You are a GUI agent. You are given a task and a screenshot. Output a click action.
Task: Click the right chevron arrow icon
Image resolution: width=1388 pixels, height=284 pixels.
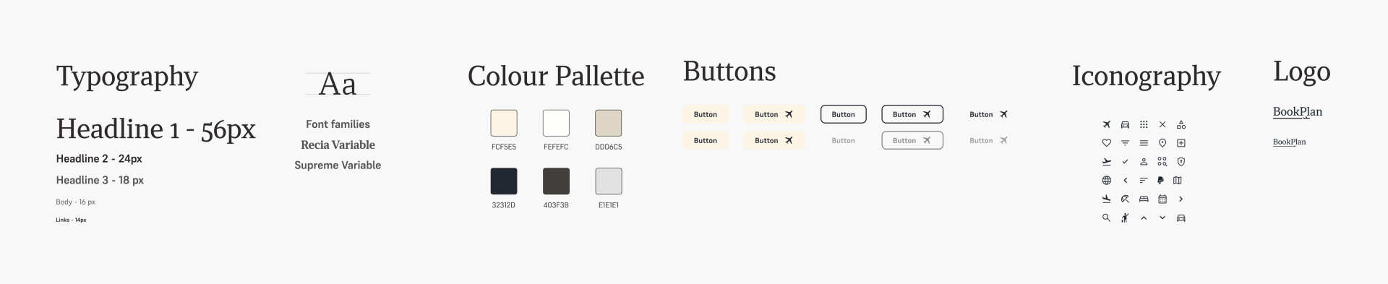pos(1181,199)
